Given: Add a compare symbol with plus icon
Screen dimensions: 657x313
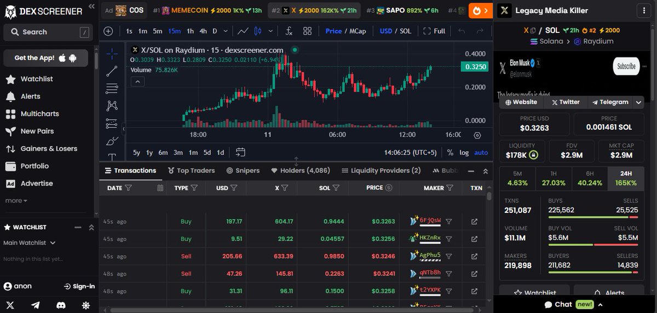Looking at the screenshot, I should 108,31.
